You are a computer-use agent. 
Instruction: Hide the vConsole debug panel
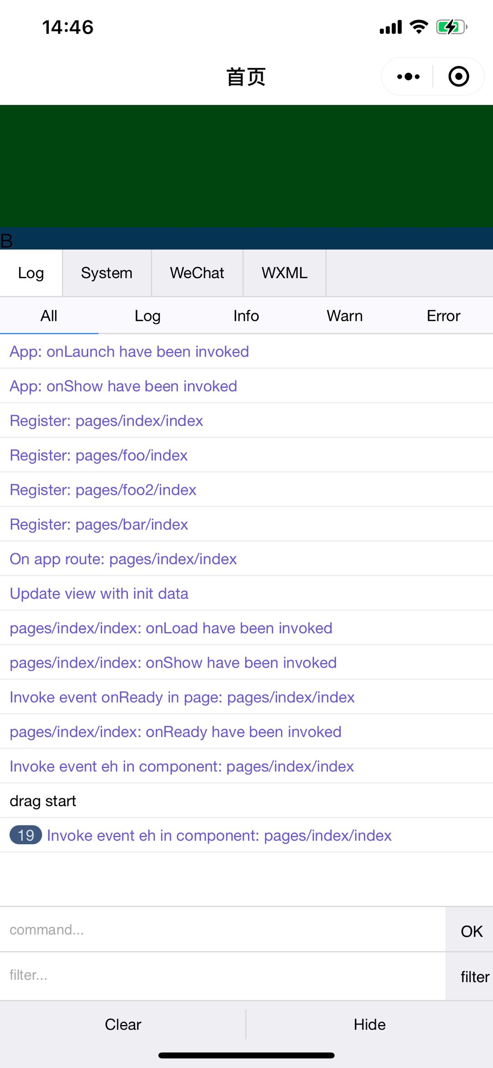tap(369, 1025)
